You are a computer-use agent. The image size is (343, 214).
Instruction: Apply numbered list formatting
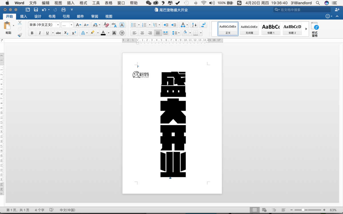(x=144, y=25)
